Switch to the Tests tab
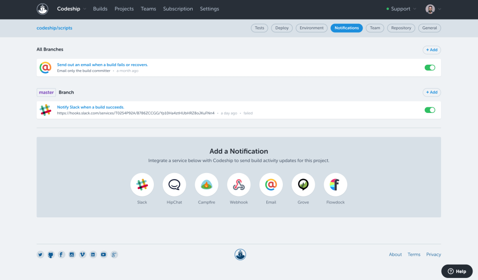 coord(259,28)
